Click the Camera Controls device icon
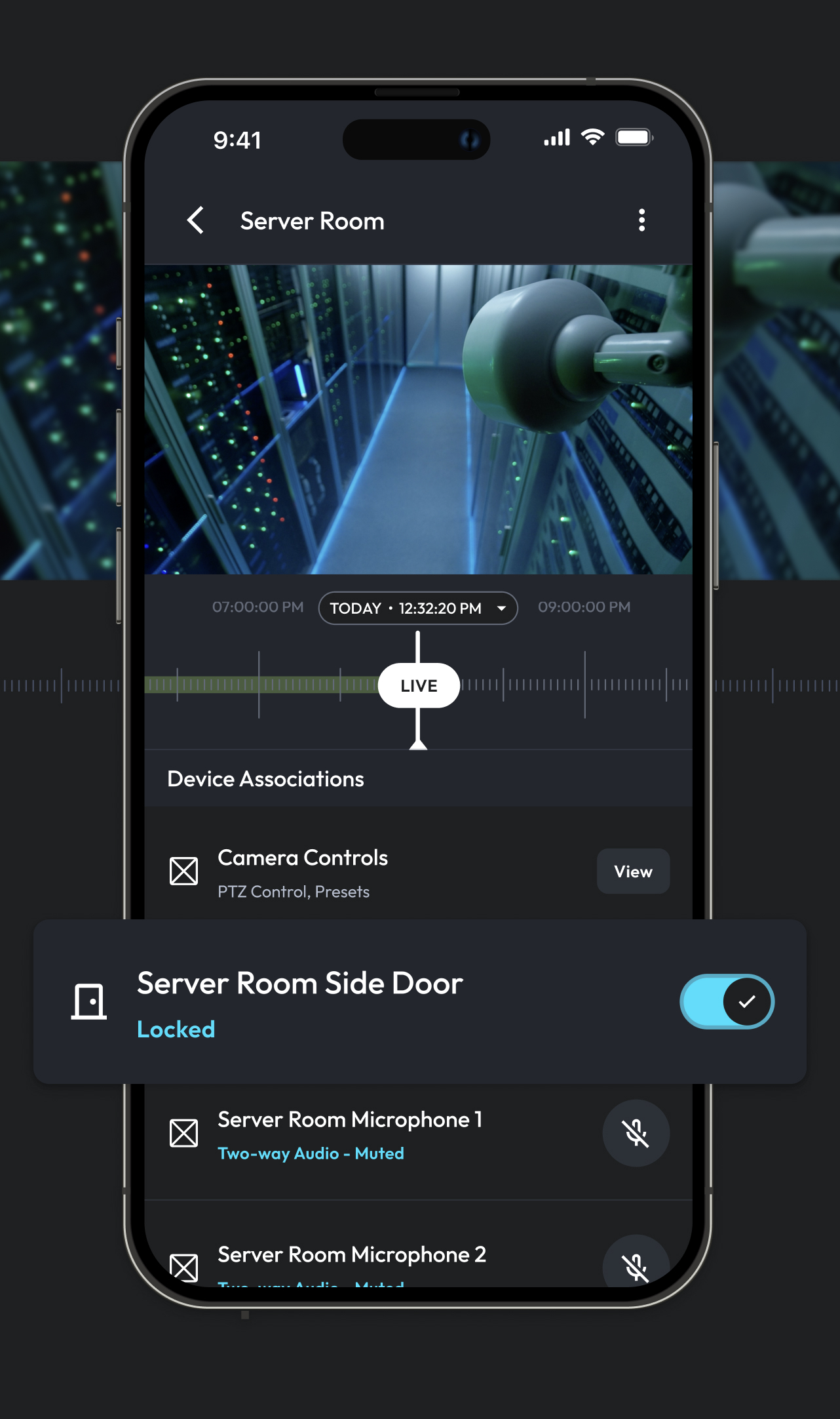This screenshot has height=1419, width=840. (183, 871)
